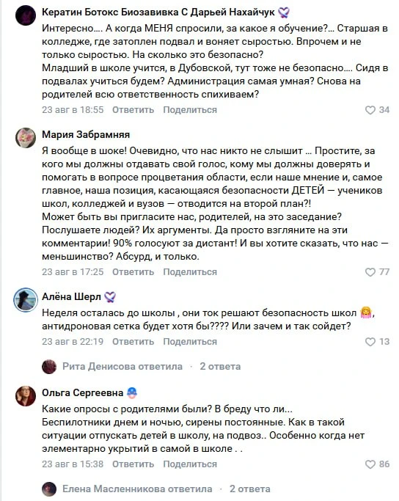Open timestamp 23 авг в 18:55
This screenshot has height=501, width=399.
(x=73, y=110)
